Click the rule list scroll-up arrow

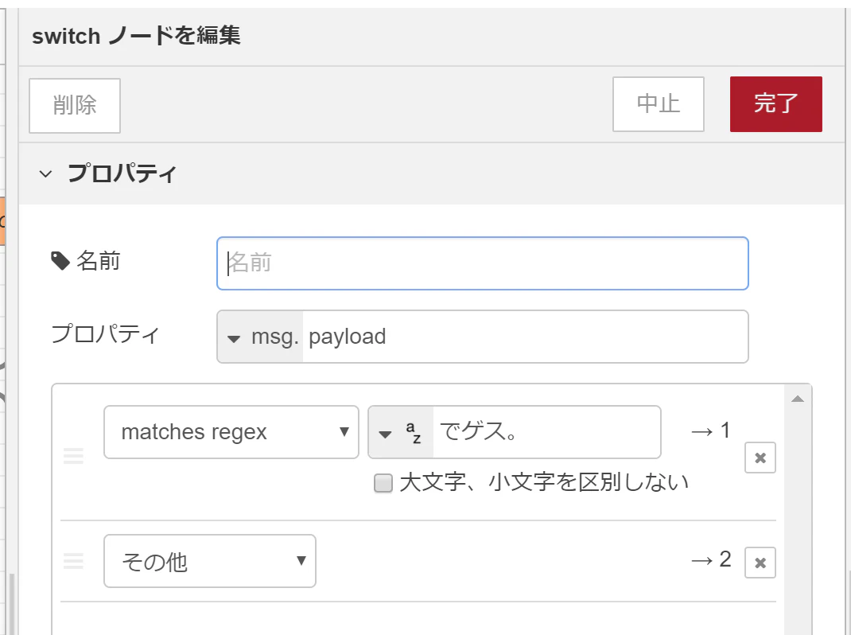pos(797,399)
